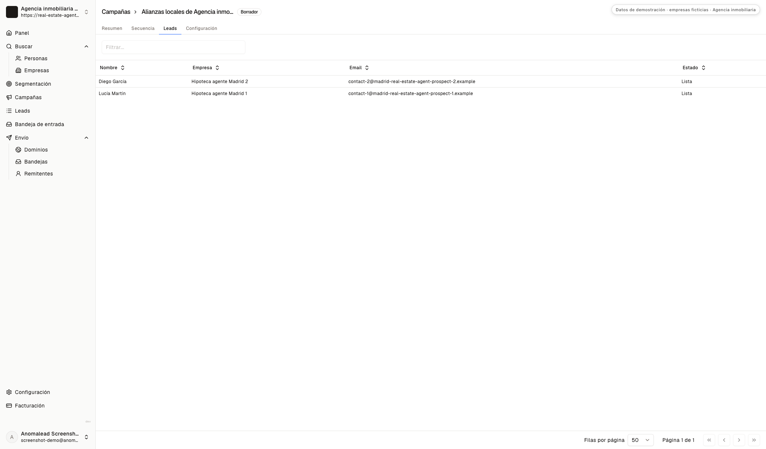Sort the table by Estado column

694,68
